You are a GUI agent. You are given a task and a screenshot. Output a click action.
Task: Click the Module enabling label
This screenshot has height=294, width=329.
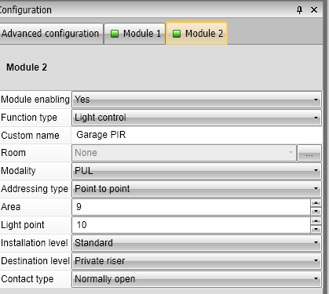click(x=35, y=100)
